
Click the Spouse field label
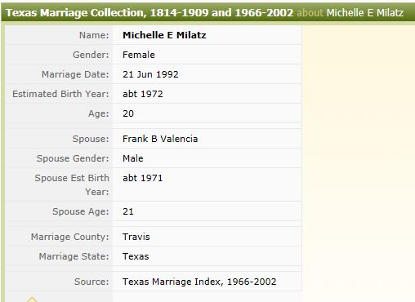(x=91, y=139)
